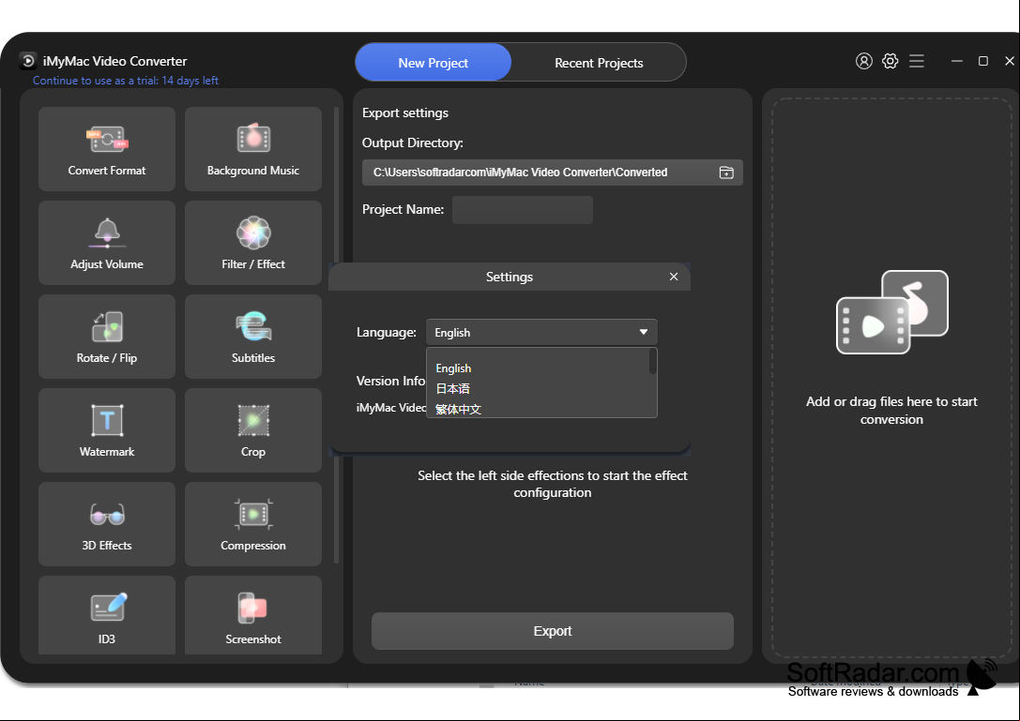Click the settings gear icon
The image size is (1020, 721).
[x=890, y=61]
